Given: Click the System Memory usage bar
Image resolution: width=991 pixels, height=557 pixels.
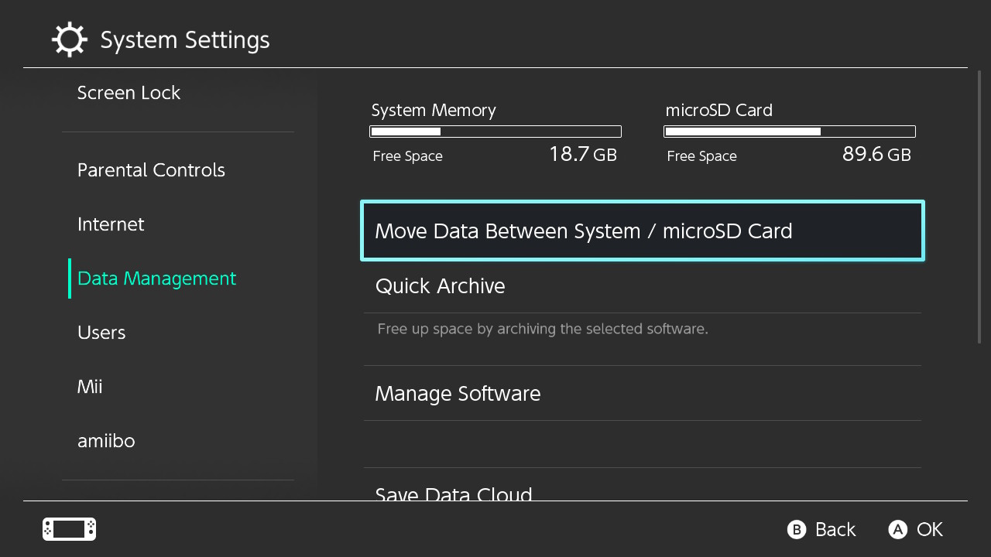Looking at the screenshot, I should point(495,132).
